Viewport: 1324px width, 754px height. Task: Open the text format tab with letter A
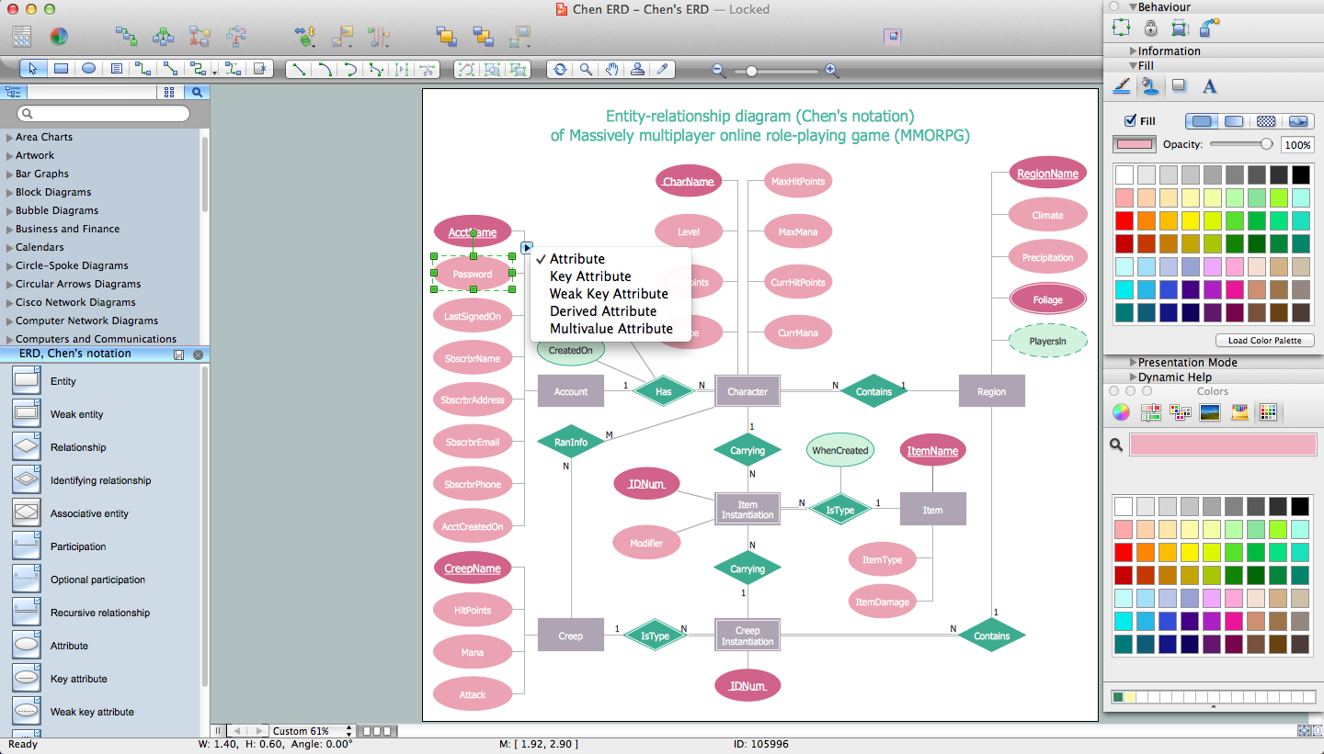1209,86
